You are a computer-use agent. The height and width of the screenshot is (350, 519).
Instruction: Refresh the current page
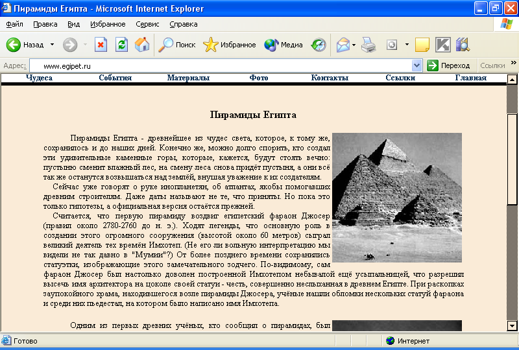coord(121,45)
